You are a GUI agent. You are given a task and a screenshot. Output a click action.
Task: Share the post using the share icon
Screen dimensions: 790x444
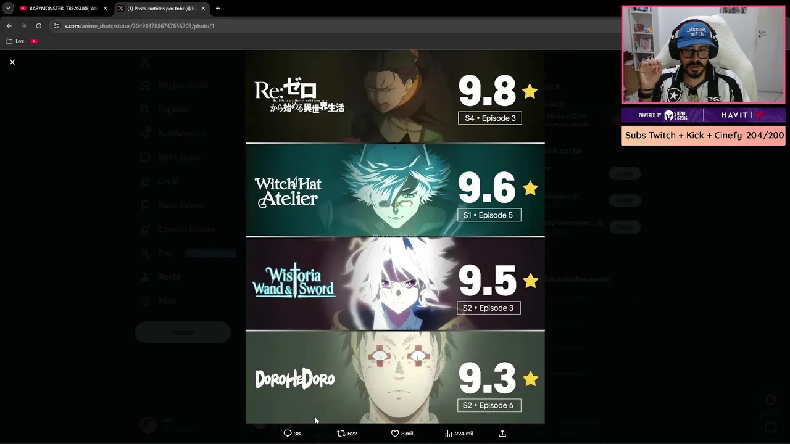502,434
